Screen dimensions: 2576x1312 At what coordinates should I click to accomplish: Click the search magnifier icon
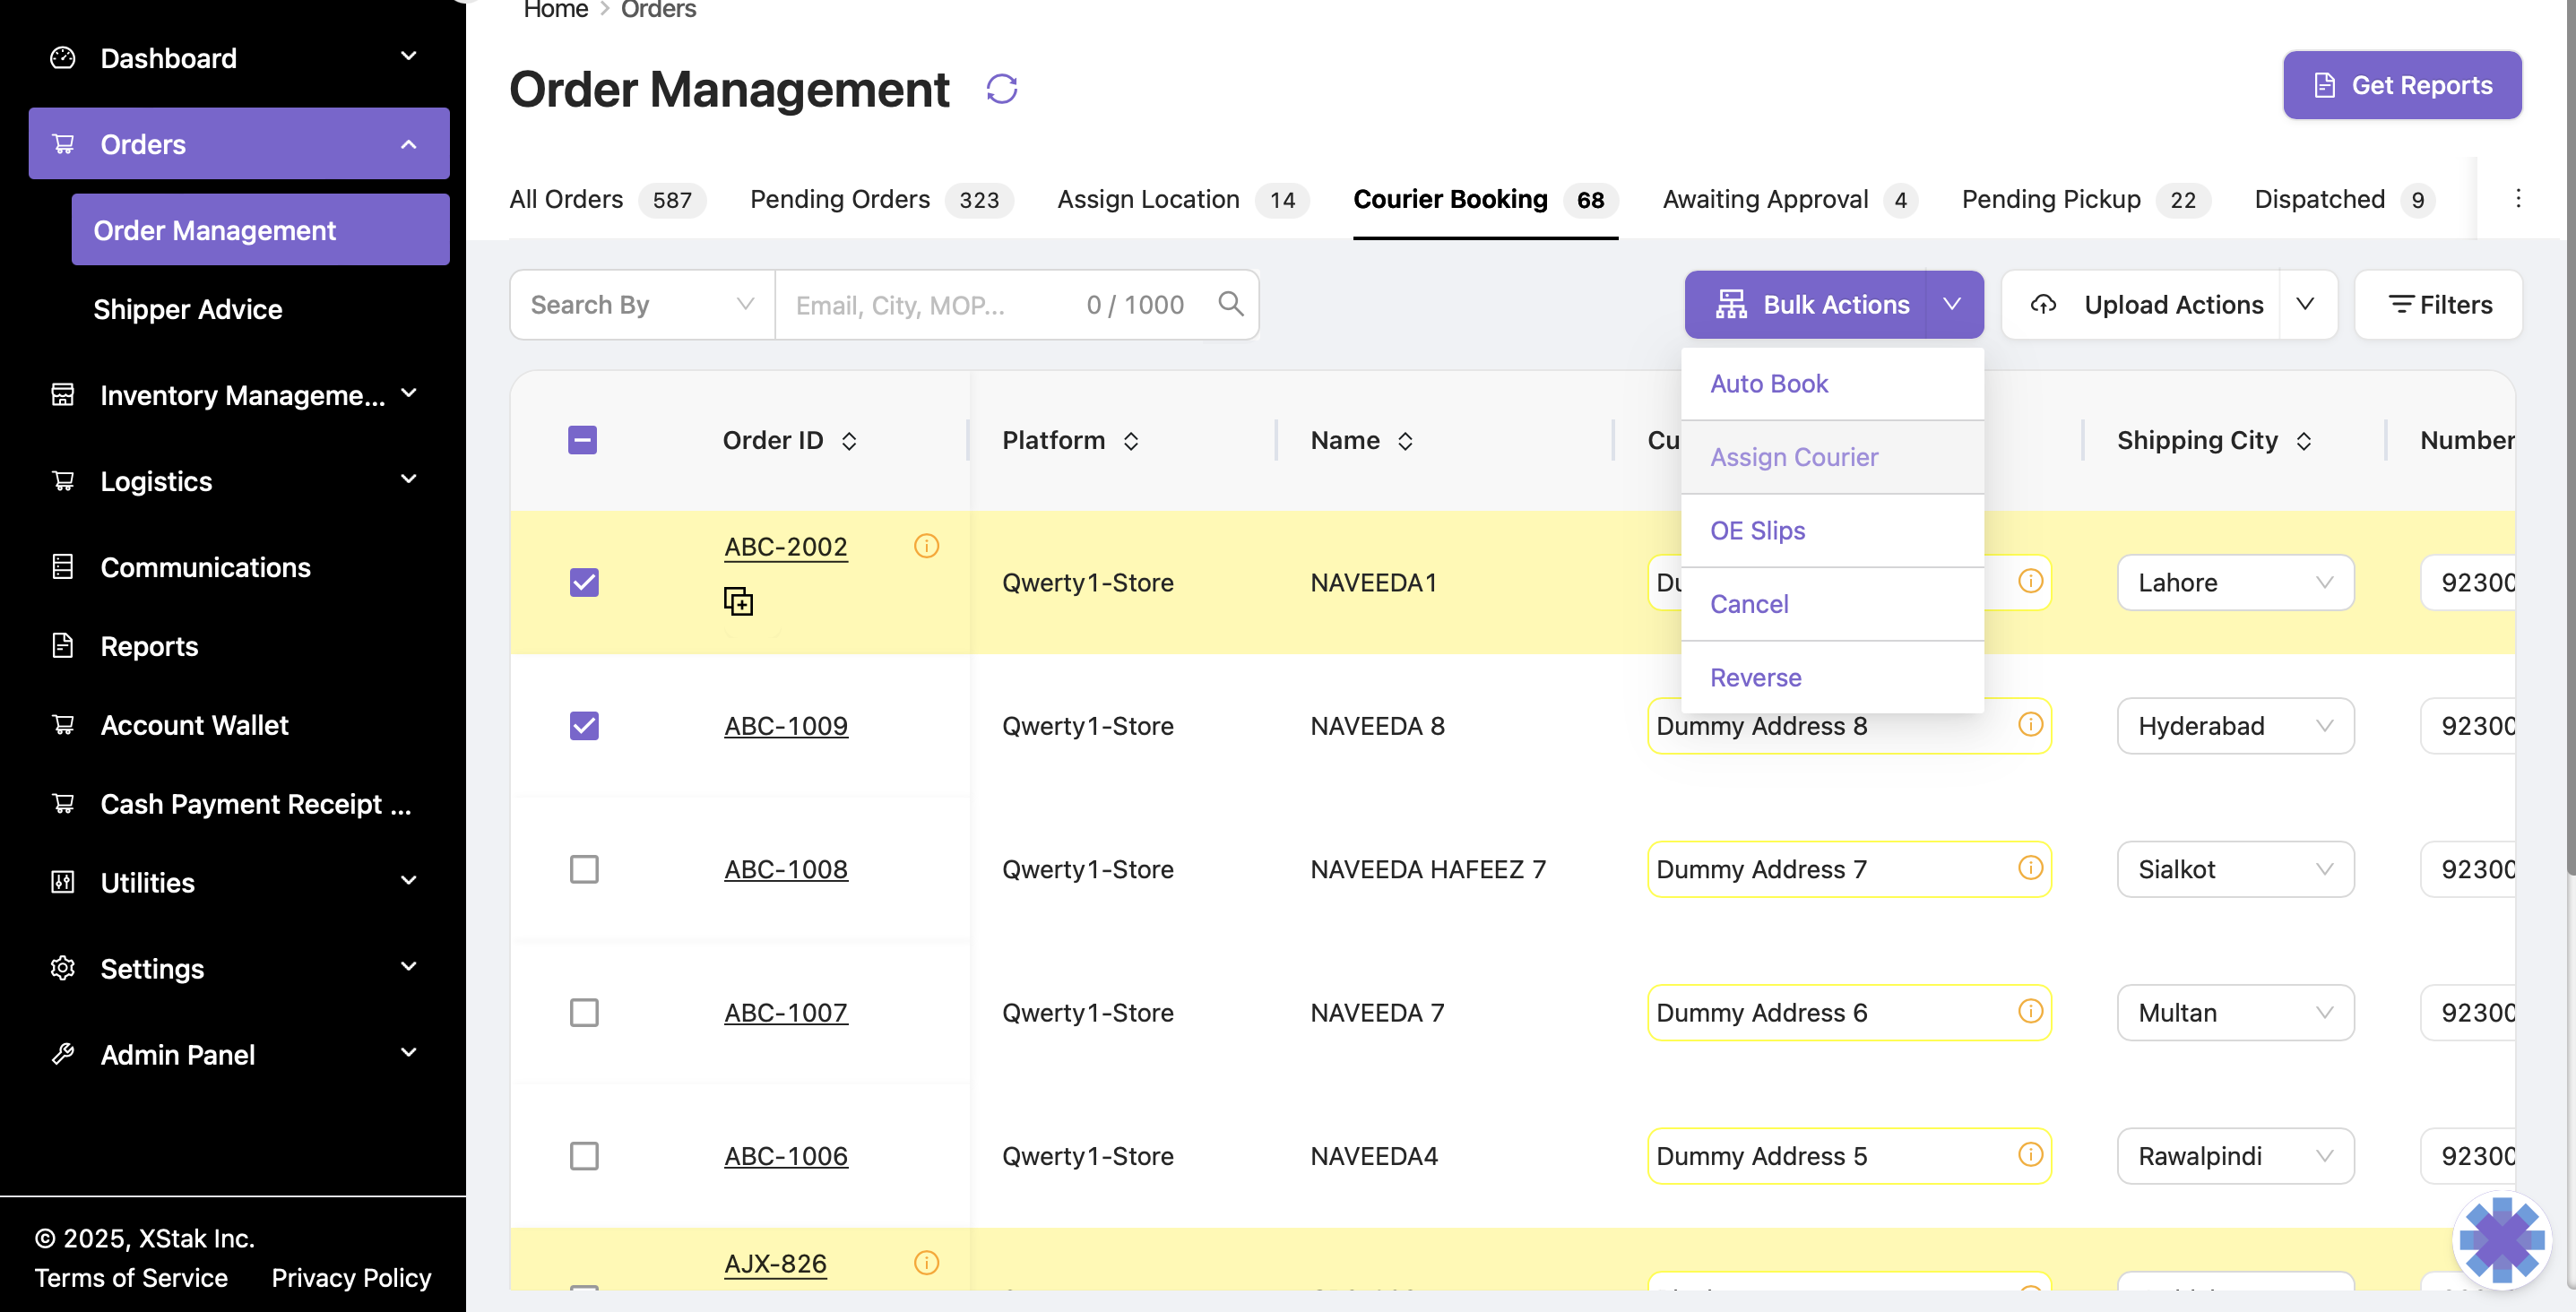coord(1231,303)
